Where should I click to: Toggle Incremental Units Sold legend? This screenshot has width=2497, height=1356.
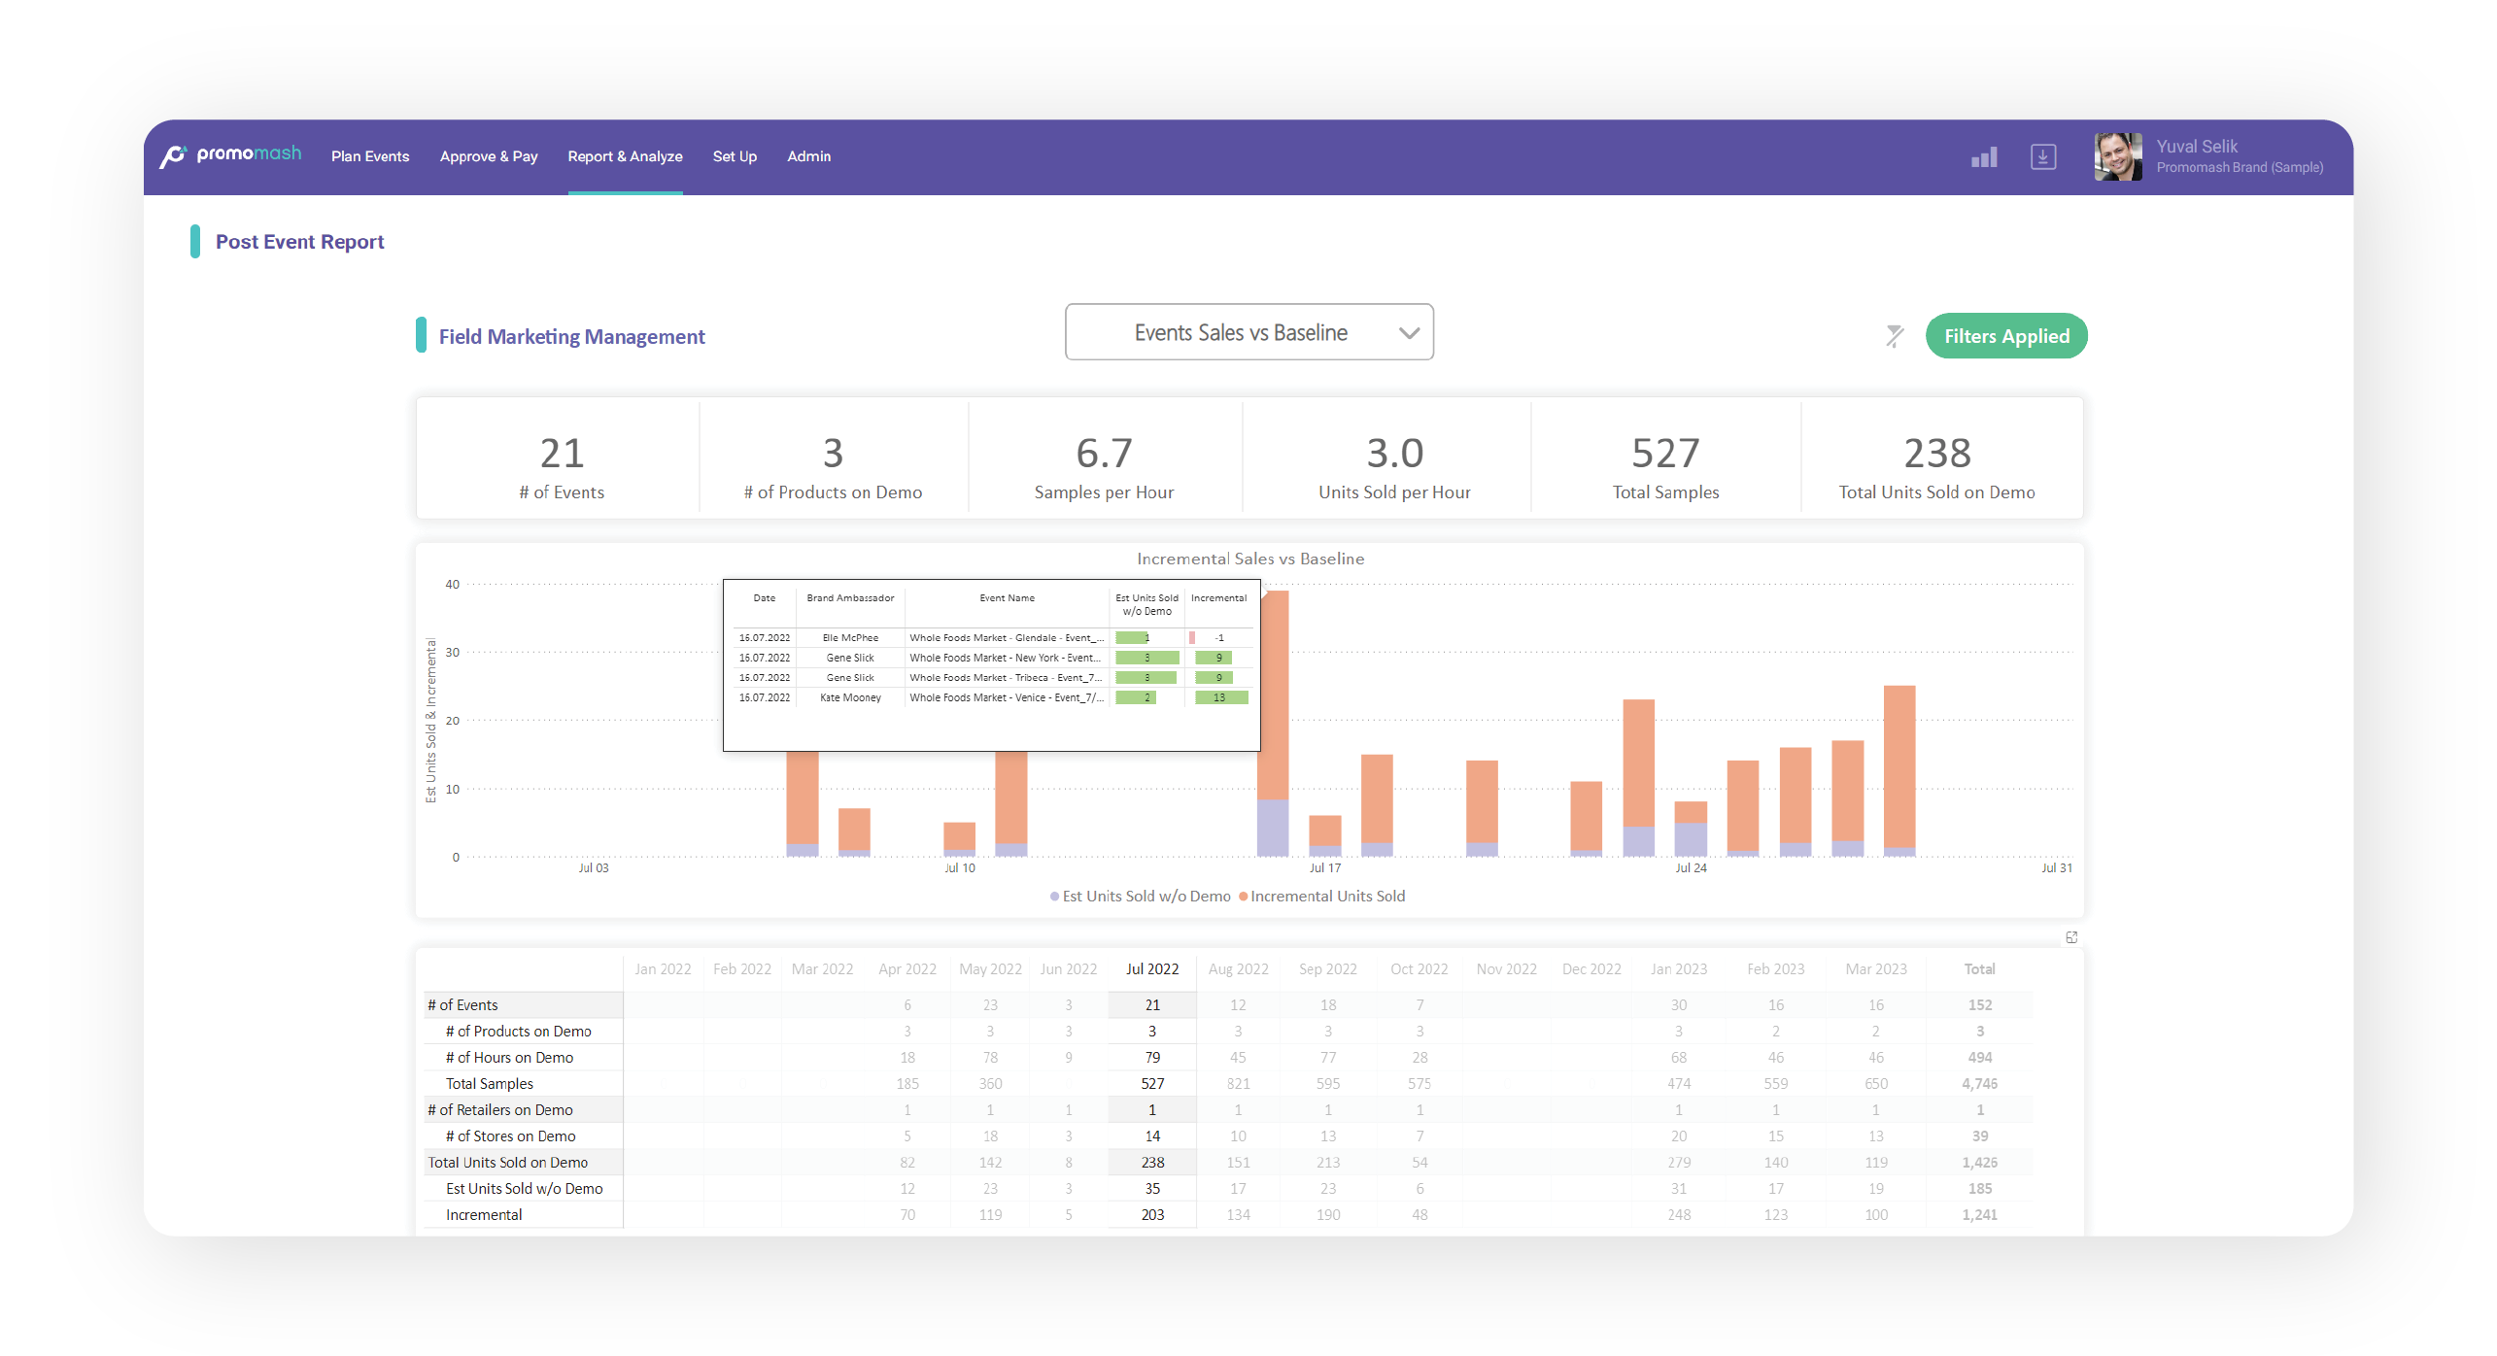coord(1321,897)
